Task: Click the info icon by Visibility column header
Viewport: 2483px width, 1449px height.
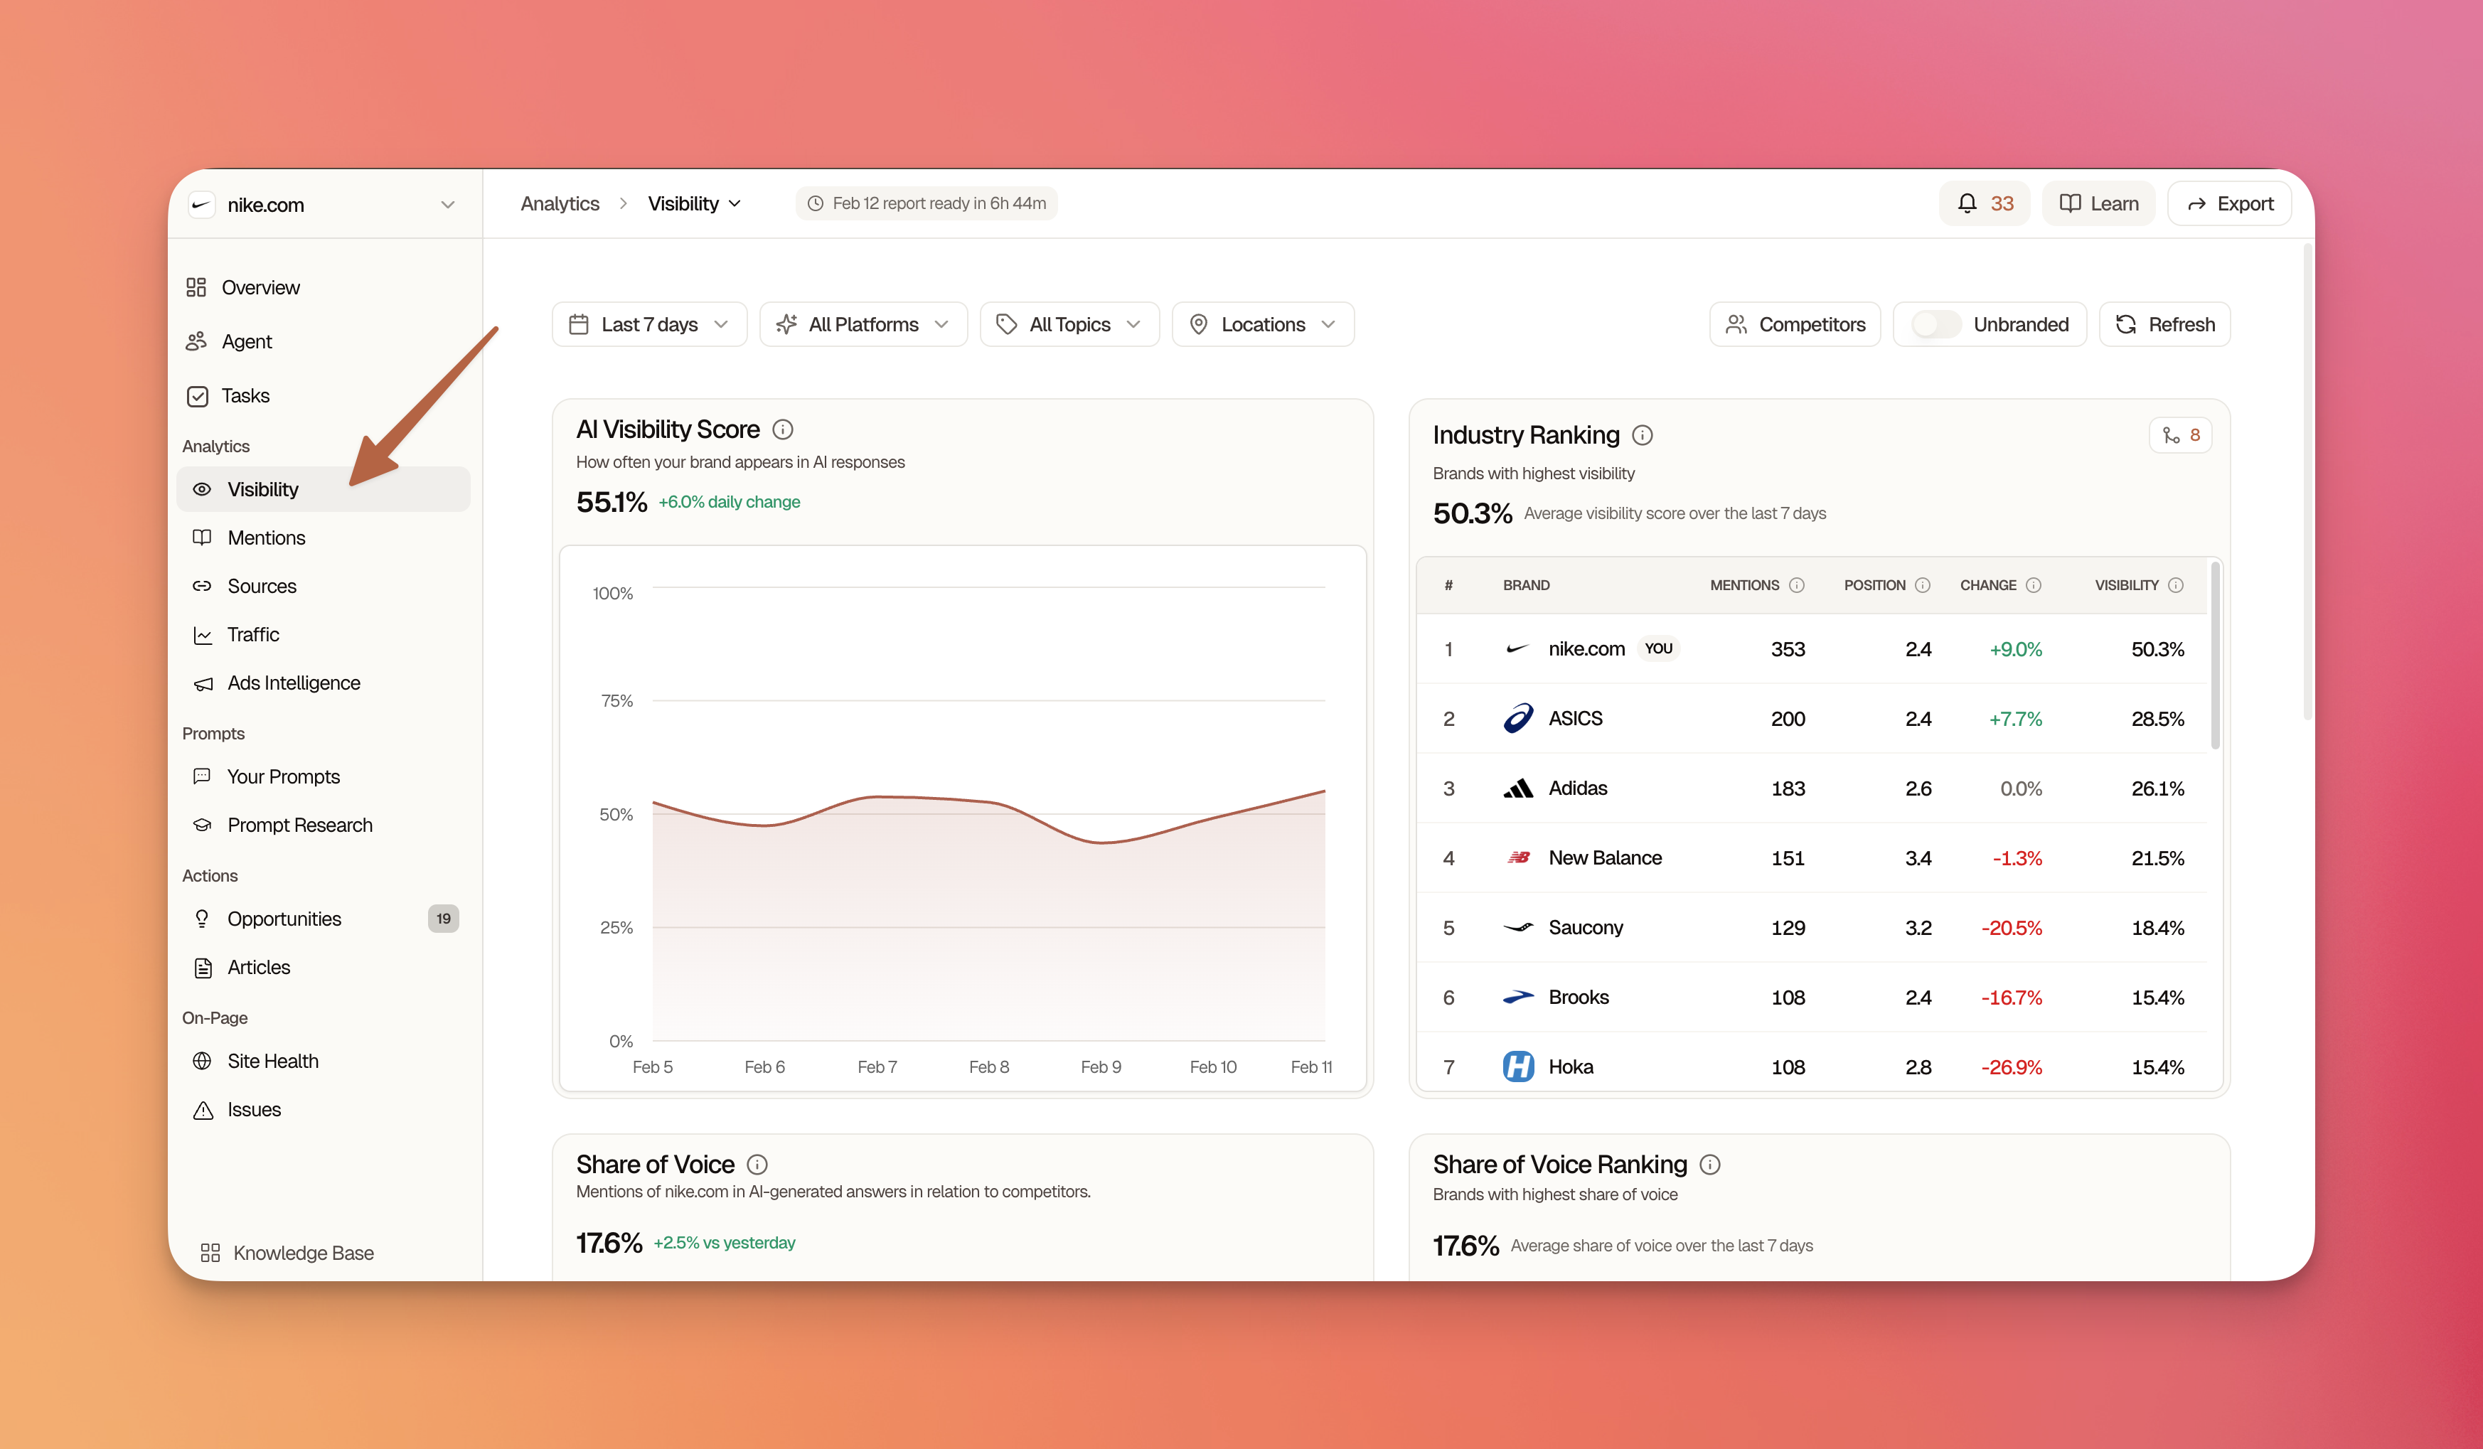Action: point(2177,585)
